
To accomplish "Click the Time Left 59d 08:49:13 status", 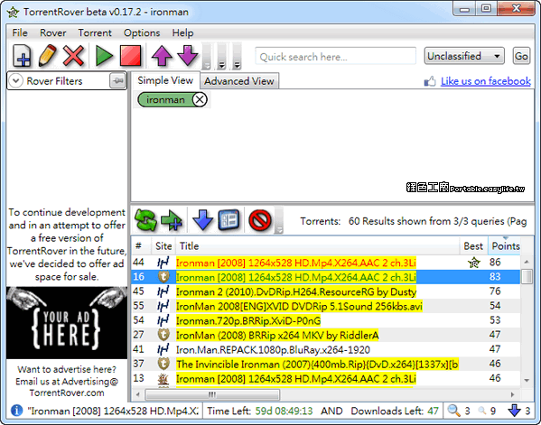I will 260,411.
